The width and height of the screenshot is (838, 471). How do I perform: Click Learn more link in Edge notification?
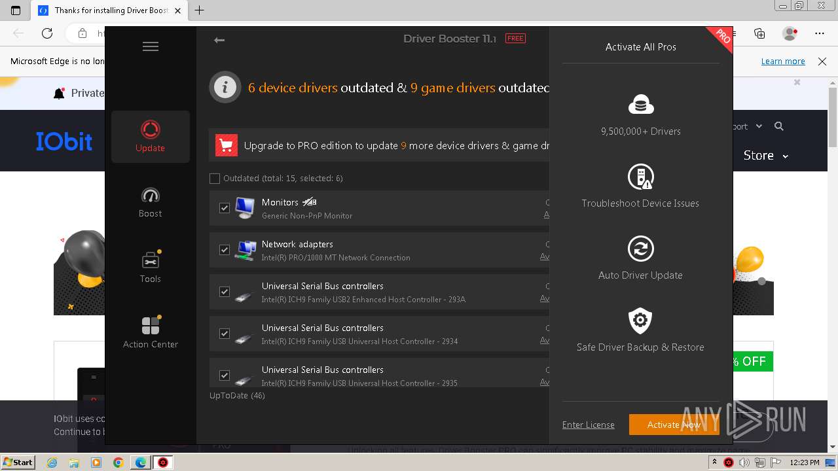[783, 61]
